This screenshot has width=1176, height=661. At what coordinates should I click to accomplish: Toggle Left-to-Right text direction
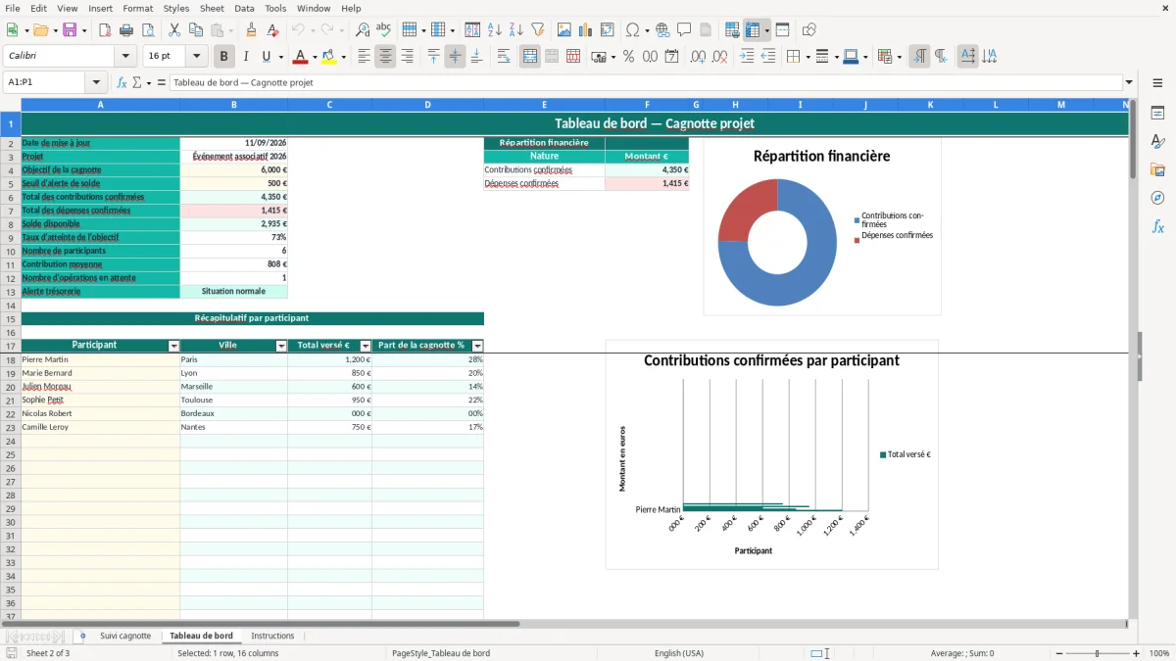(x=919, y=57)
